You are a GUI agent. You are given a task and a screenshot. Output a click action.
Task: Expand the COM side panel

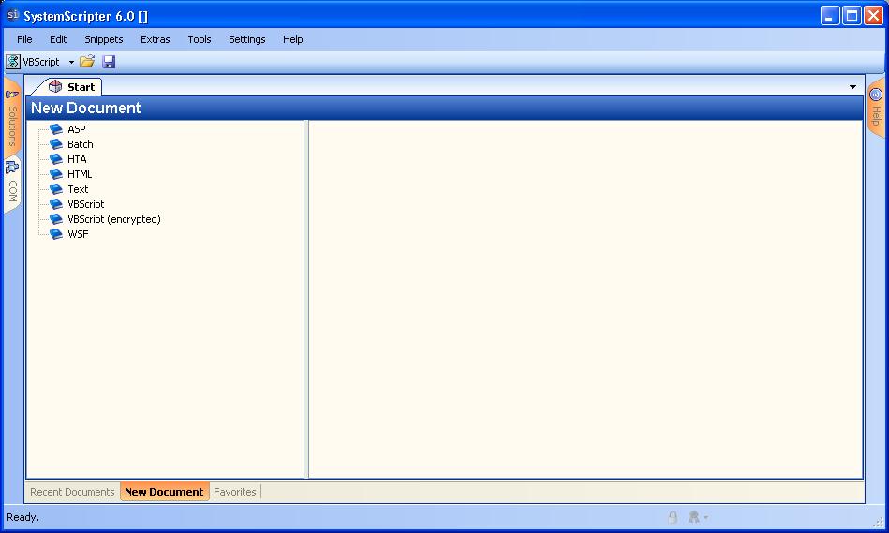pos(12,184)
